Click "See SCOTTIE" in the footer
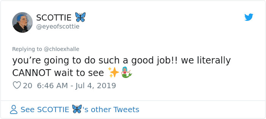 (45, 110)
